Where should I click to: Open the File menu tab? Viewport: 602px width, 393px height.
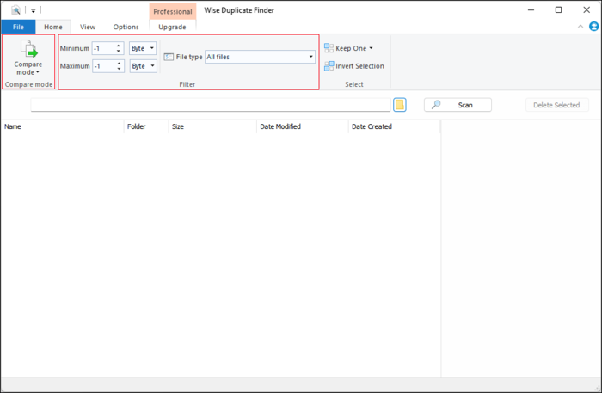[18, 27]
